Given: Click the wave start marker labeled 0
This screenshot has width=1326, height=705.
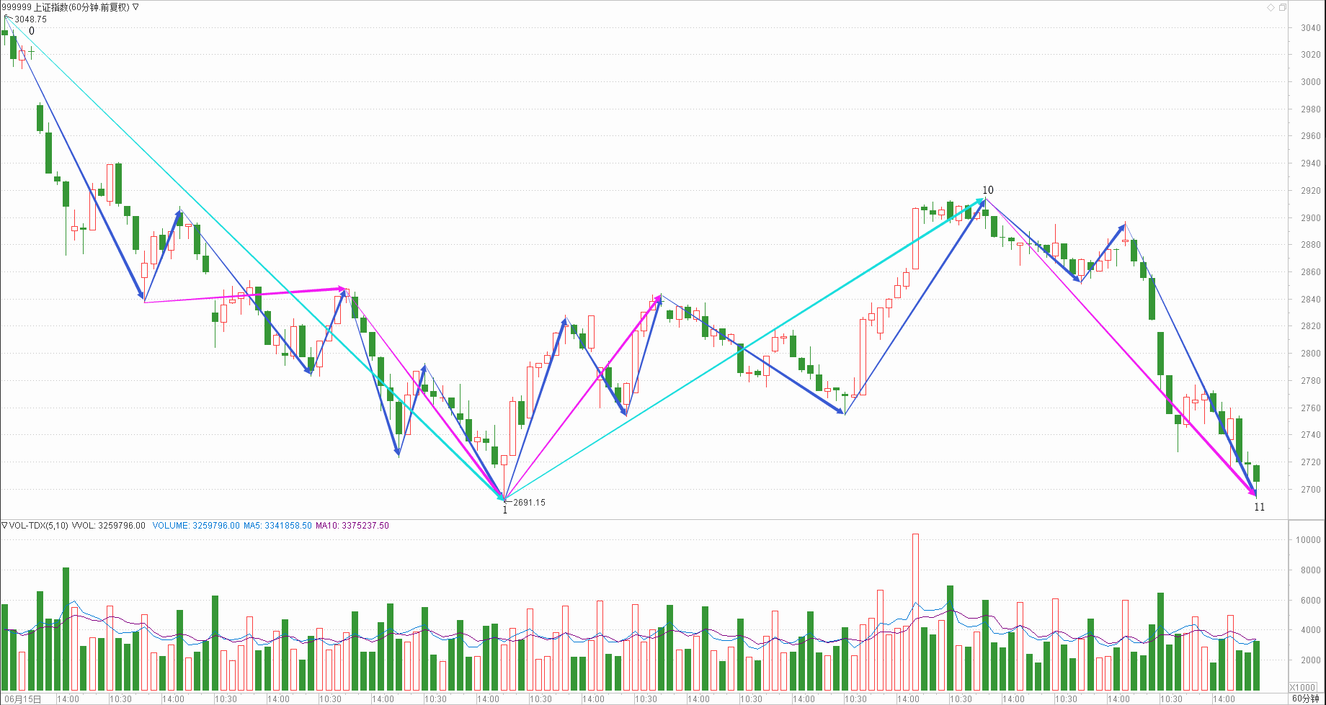Looking at the screenshot, I should click(32, 31).
